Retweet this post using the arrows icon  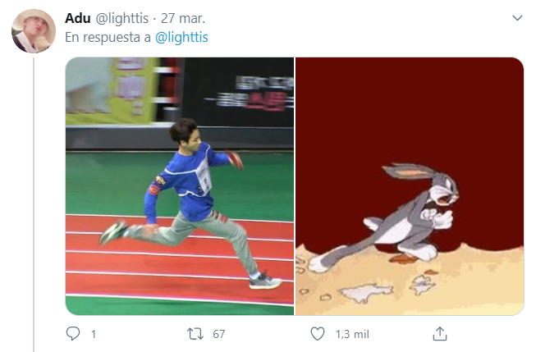tap(195, 334)
